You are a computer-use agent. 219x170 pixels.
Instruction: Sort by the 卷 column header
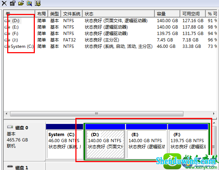pos(19,14)
